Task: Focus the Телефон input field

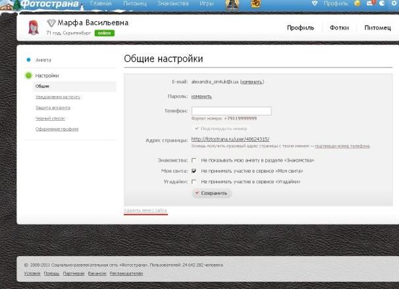Action: point(232,111)
